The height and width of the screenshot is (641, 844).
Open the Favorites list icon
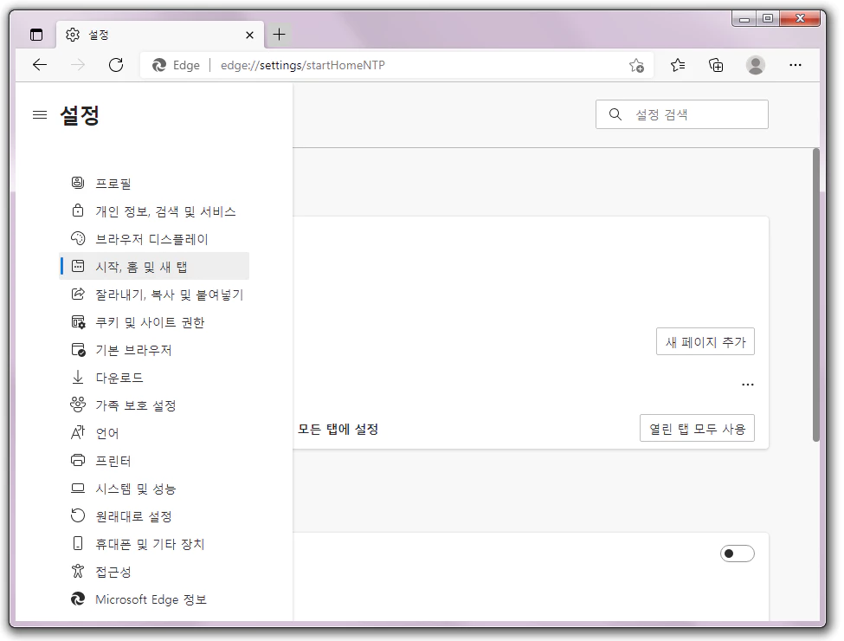point(678,65)
